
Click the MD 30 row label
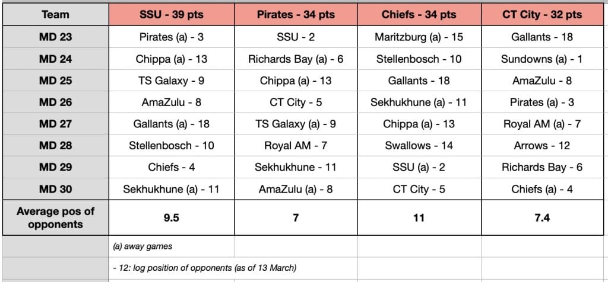(55, 189)
